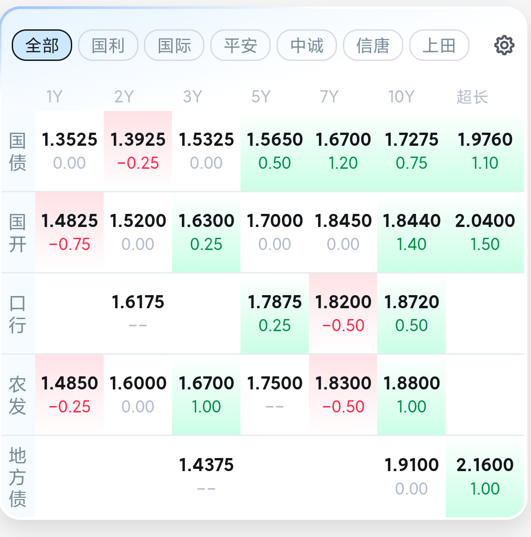Open 口行 2Y cell showing 1.6175
Screen dimensions: 531x537
click(x=138, y=313)
